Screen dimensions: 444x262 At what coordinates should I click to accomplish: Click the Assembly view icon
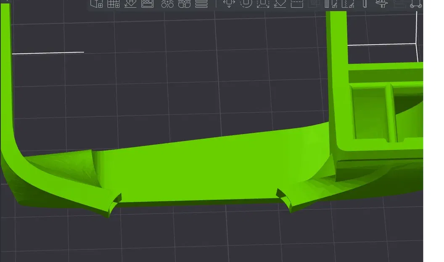(x=416, y=4)
